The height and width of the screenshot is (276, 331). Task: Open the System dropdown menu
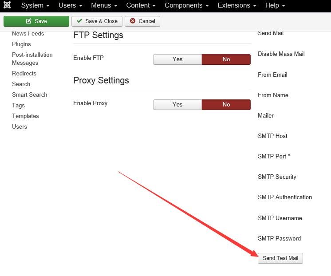pos(35,5)
